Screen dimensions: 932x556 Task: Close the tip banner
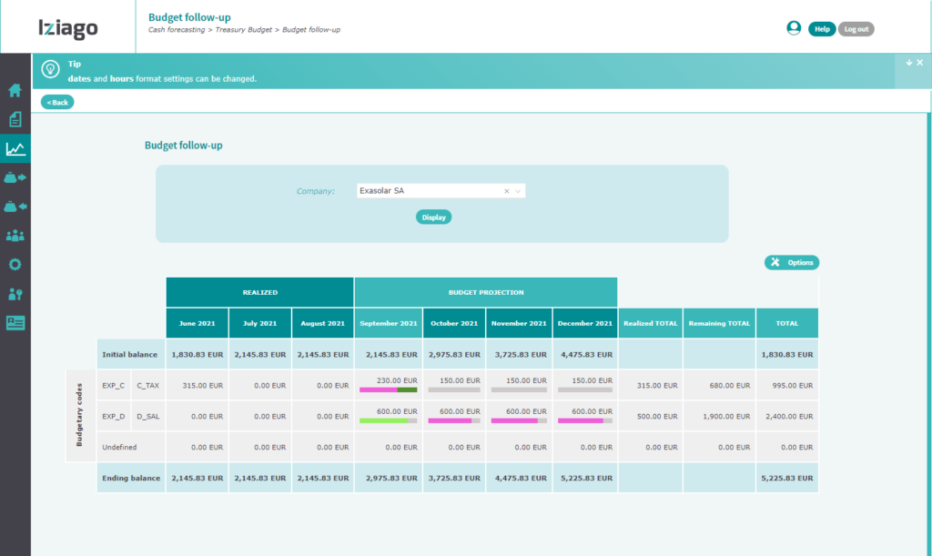(x=920, y=63)
